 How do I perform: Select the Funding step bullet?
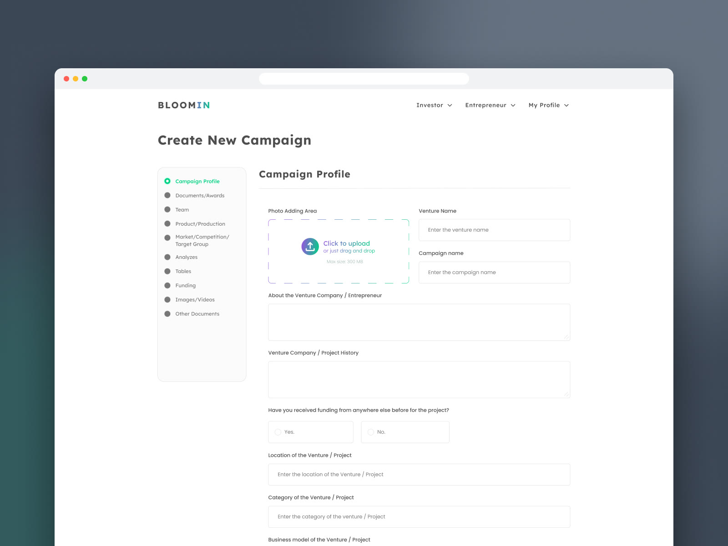pyautogui.click(x=167, y=285)
